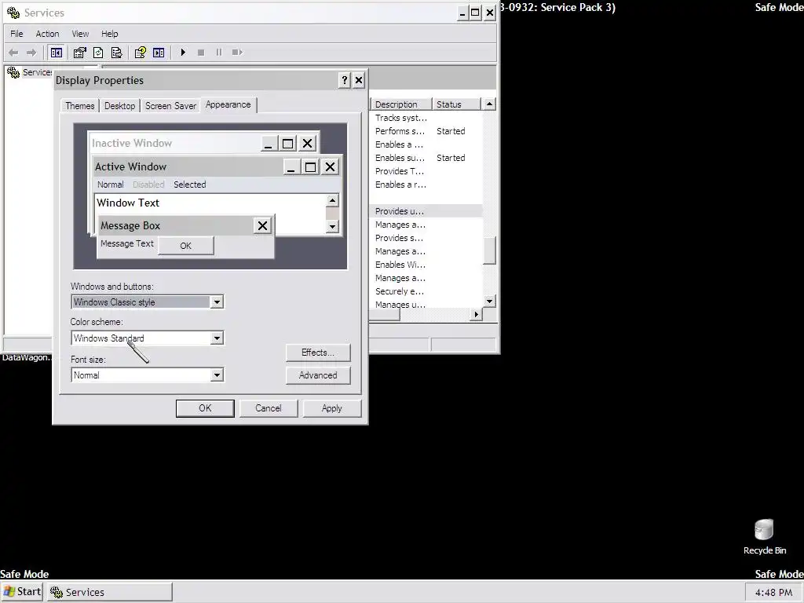This screenshot has height=603, width=804.
Task: Click the Forward arrow in Services toolbar
Action: pyautogui.click(x=31, y=53)
